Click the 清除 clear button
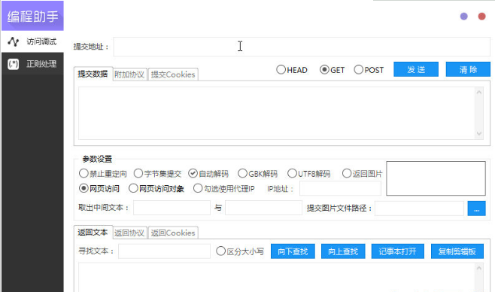 [468, 69]
